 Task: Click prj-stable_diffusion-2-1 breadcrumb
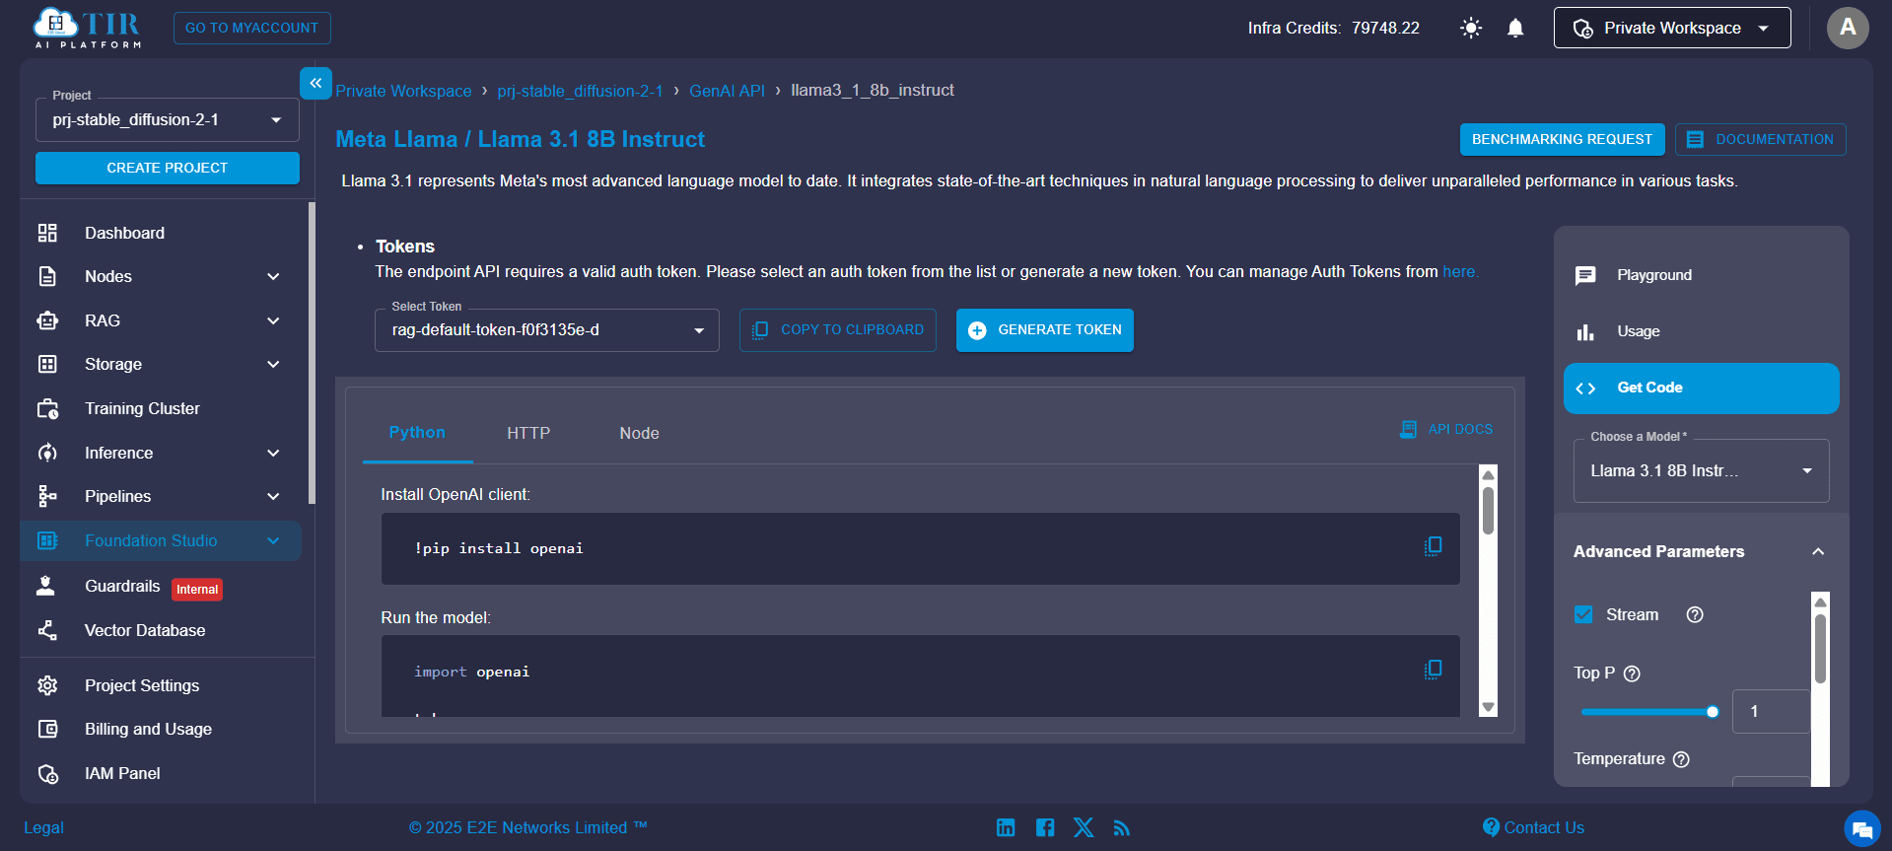coord(580,91)
